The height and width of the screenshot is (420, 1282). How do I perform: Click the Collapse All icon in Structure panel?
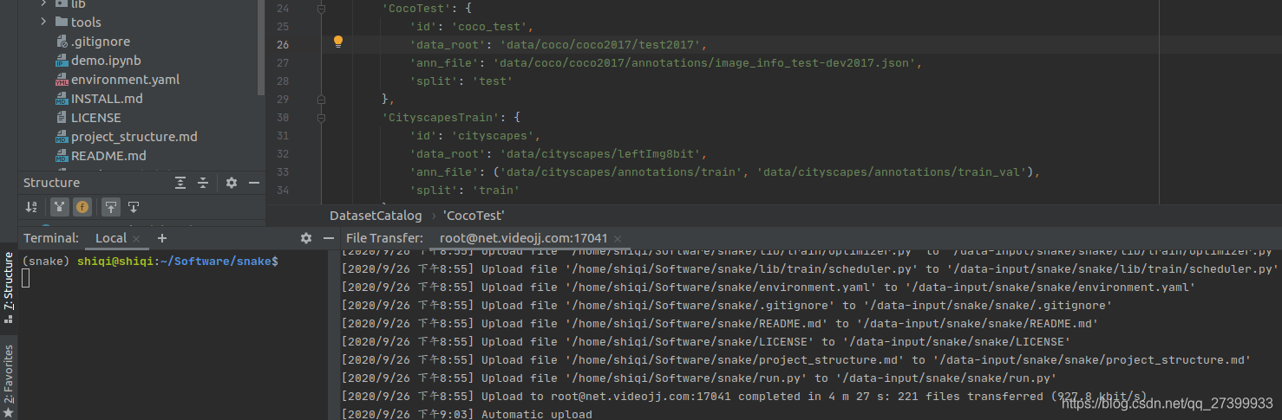[x=203, y=183]
